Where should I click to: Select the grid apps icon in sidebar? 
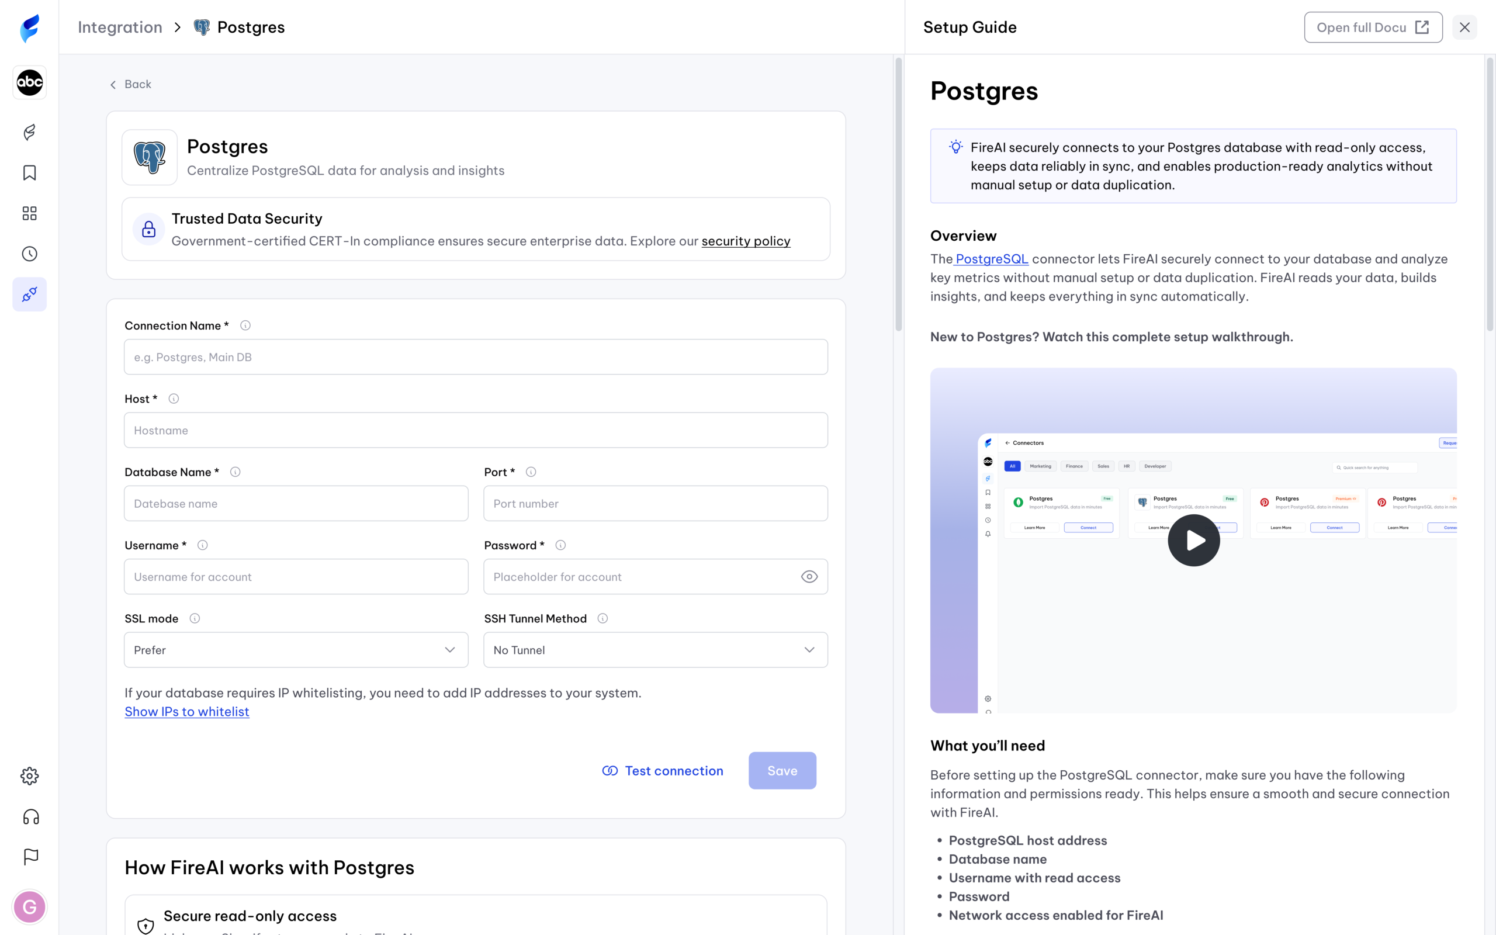click(29, 213)
